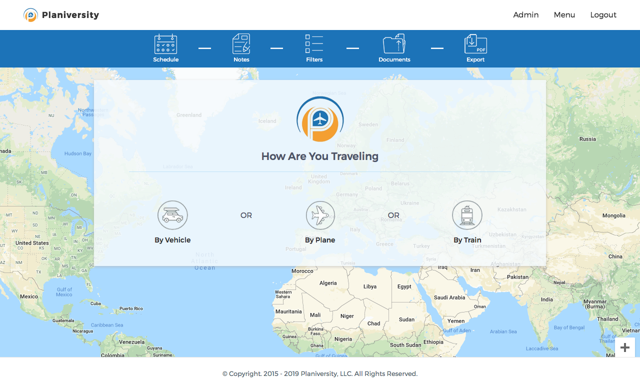Open the Documents folder icon
The width and height of the screenshot is (640, 390).
tap(394, 44)
